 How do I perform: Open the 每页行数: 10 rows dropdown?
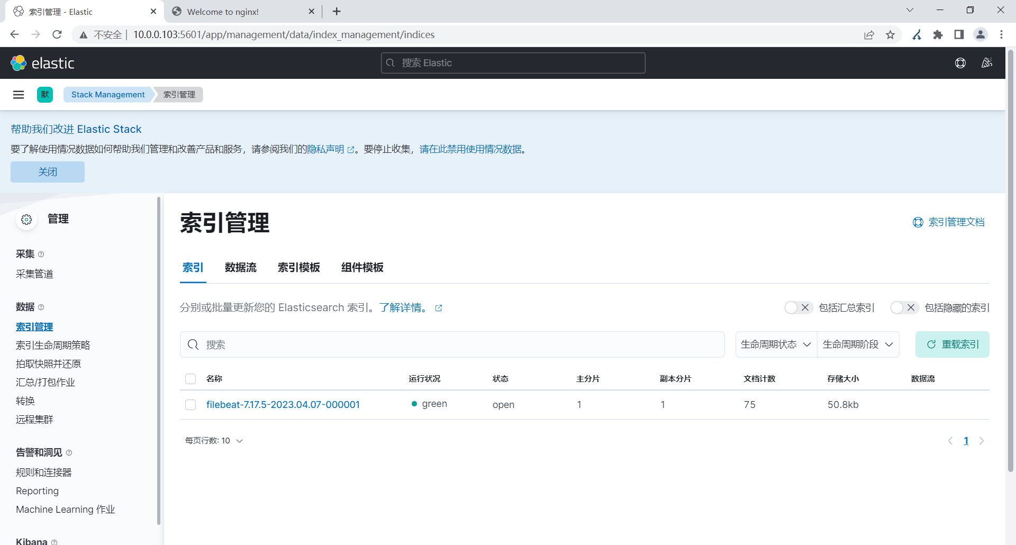click(x=214, y=441)
